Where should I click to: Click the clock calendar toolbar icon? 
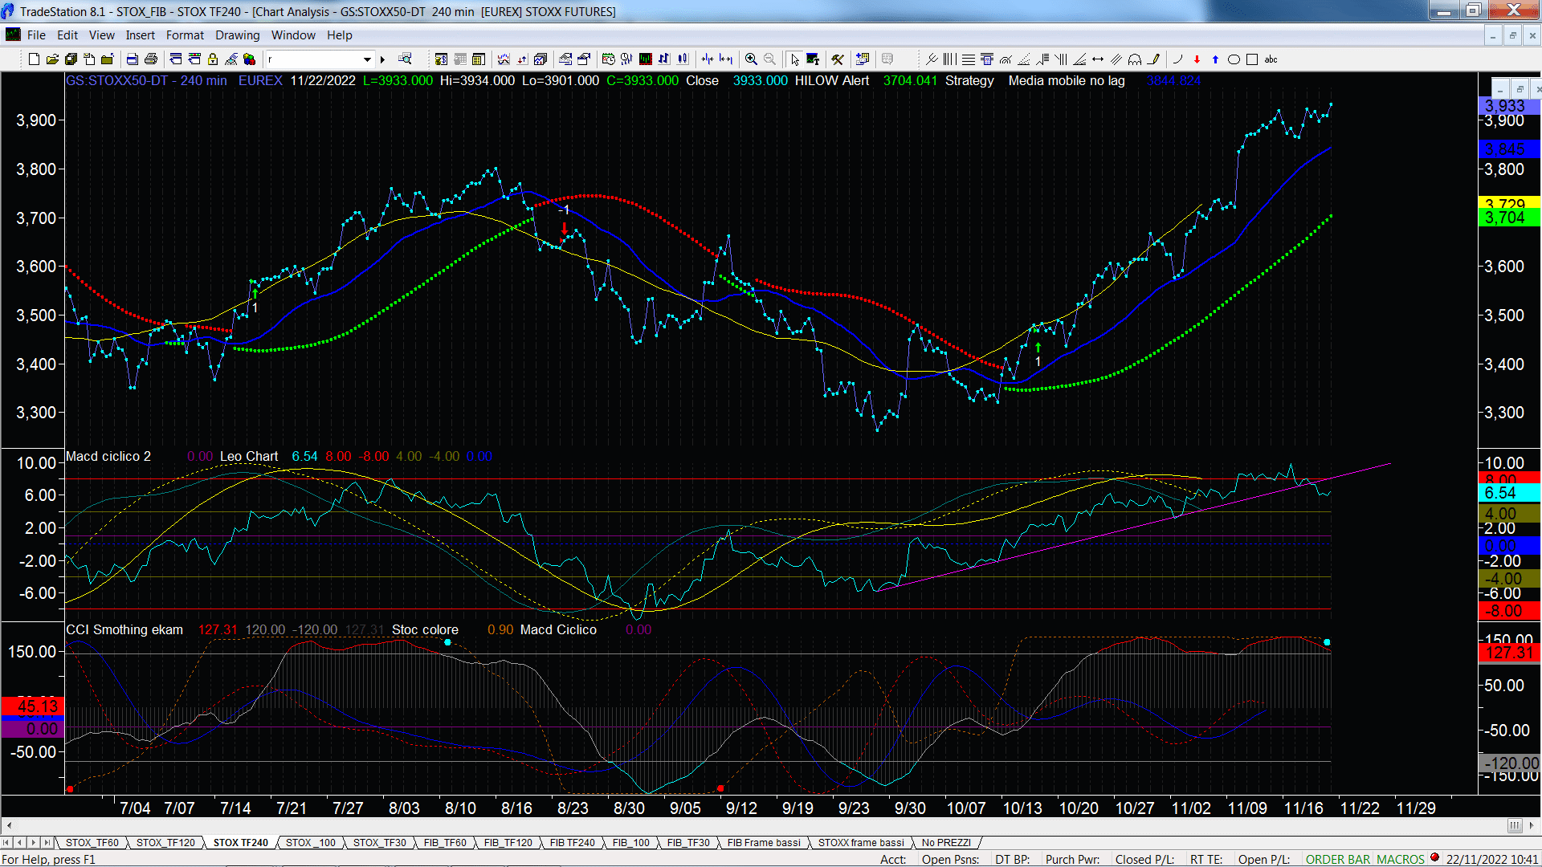point(608,59)
